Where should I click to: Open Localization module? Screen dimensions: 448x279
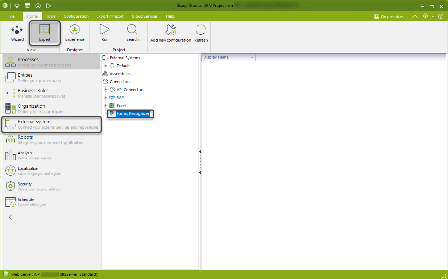tap(51, 171)
